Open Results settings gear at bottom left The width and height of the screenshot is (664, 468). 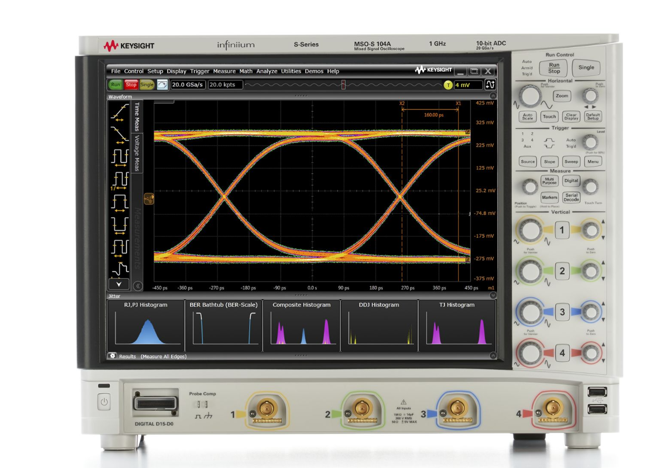pyautogui.click(x=112, y=356)
